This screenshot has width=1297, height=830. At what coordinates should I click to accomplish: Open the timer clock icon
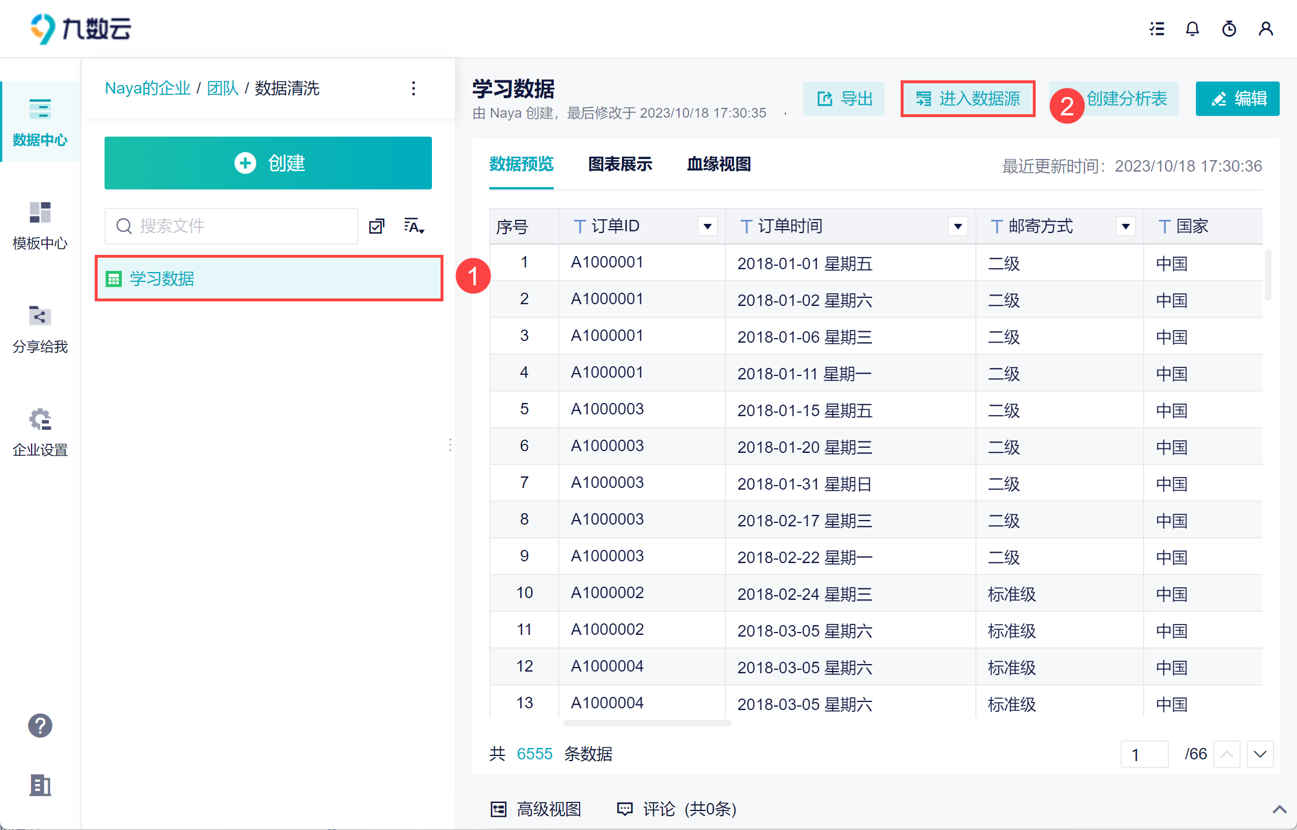tap(1229, 29)
